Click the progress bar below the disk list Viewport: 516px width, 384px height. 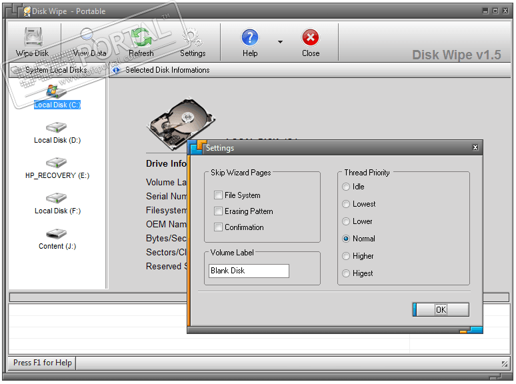[x=99, y=297]
